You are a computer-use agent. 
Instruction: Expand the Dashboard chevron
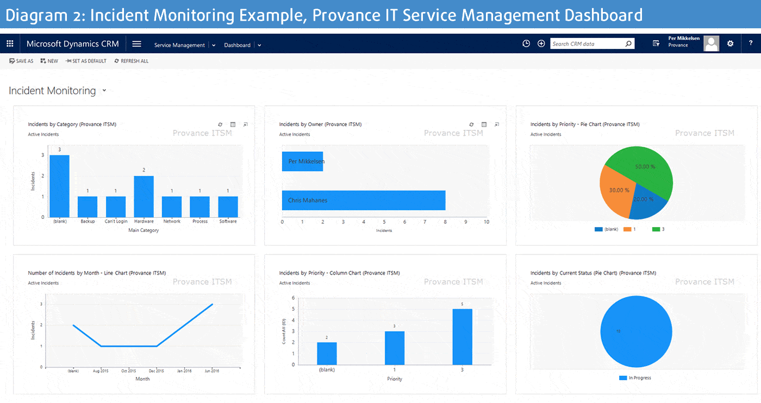[259, 46]
